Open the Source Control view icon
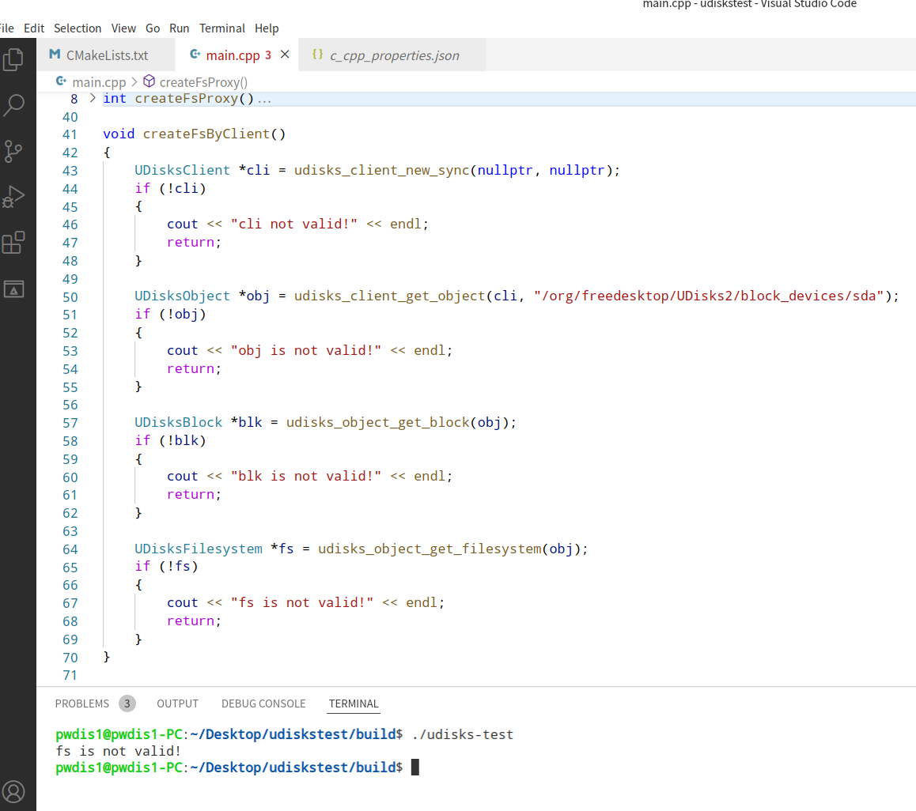This screenshot has width=916, height=811. (13, 151)
